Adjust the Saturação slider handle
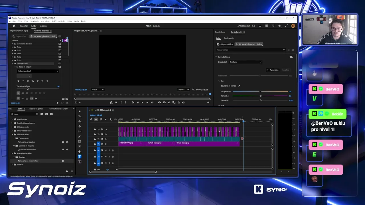This screenshot has width=365, height=205. (261, 100)
